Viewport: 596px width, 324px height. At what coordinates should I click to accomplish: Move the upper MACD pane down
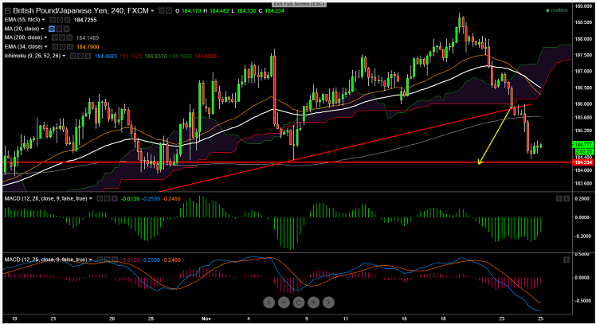(x=567, y=199)
